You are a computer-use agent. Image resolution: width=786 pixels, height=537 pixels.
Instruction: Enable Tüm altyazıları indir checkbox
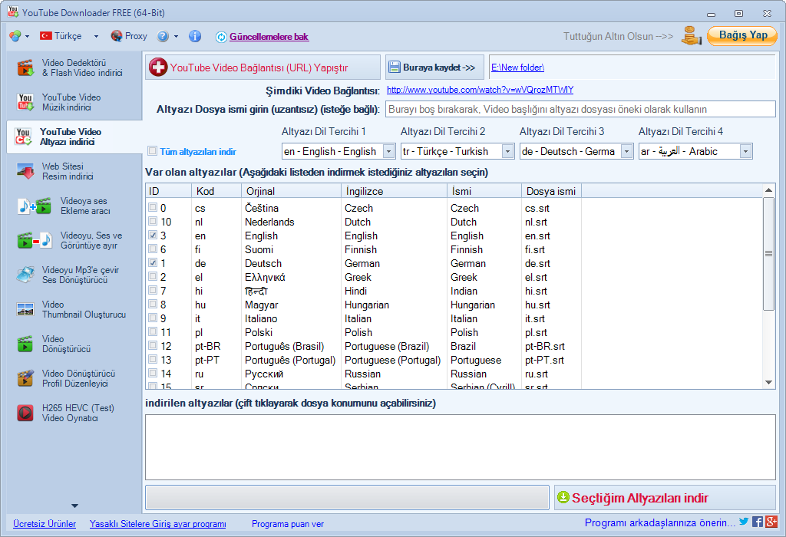pos(153,151)
